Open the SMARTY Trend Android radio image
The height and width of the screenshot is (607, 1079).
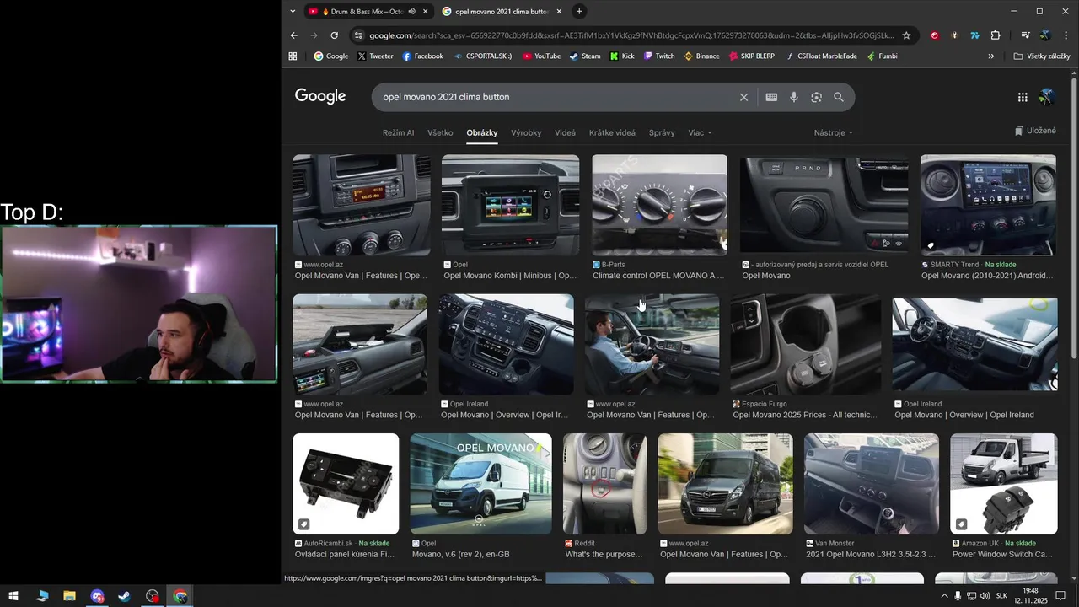tap(988, 205)
